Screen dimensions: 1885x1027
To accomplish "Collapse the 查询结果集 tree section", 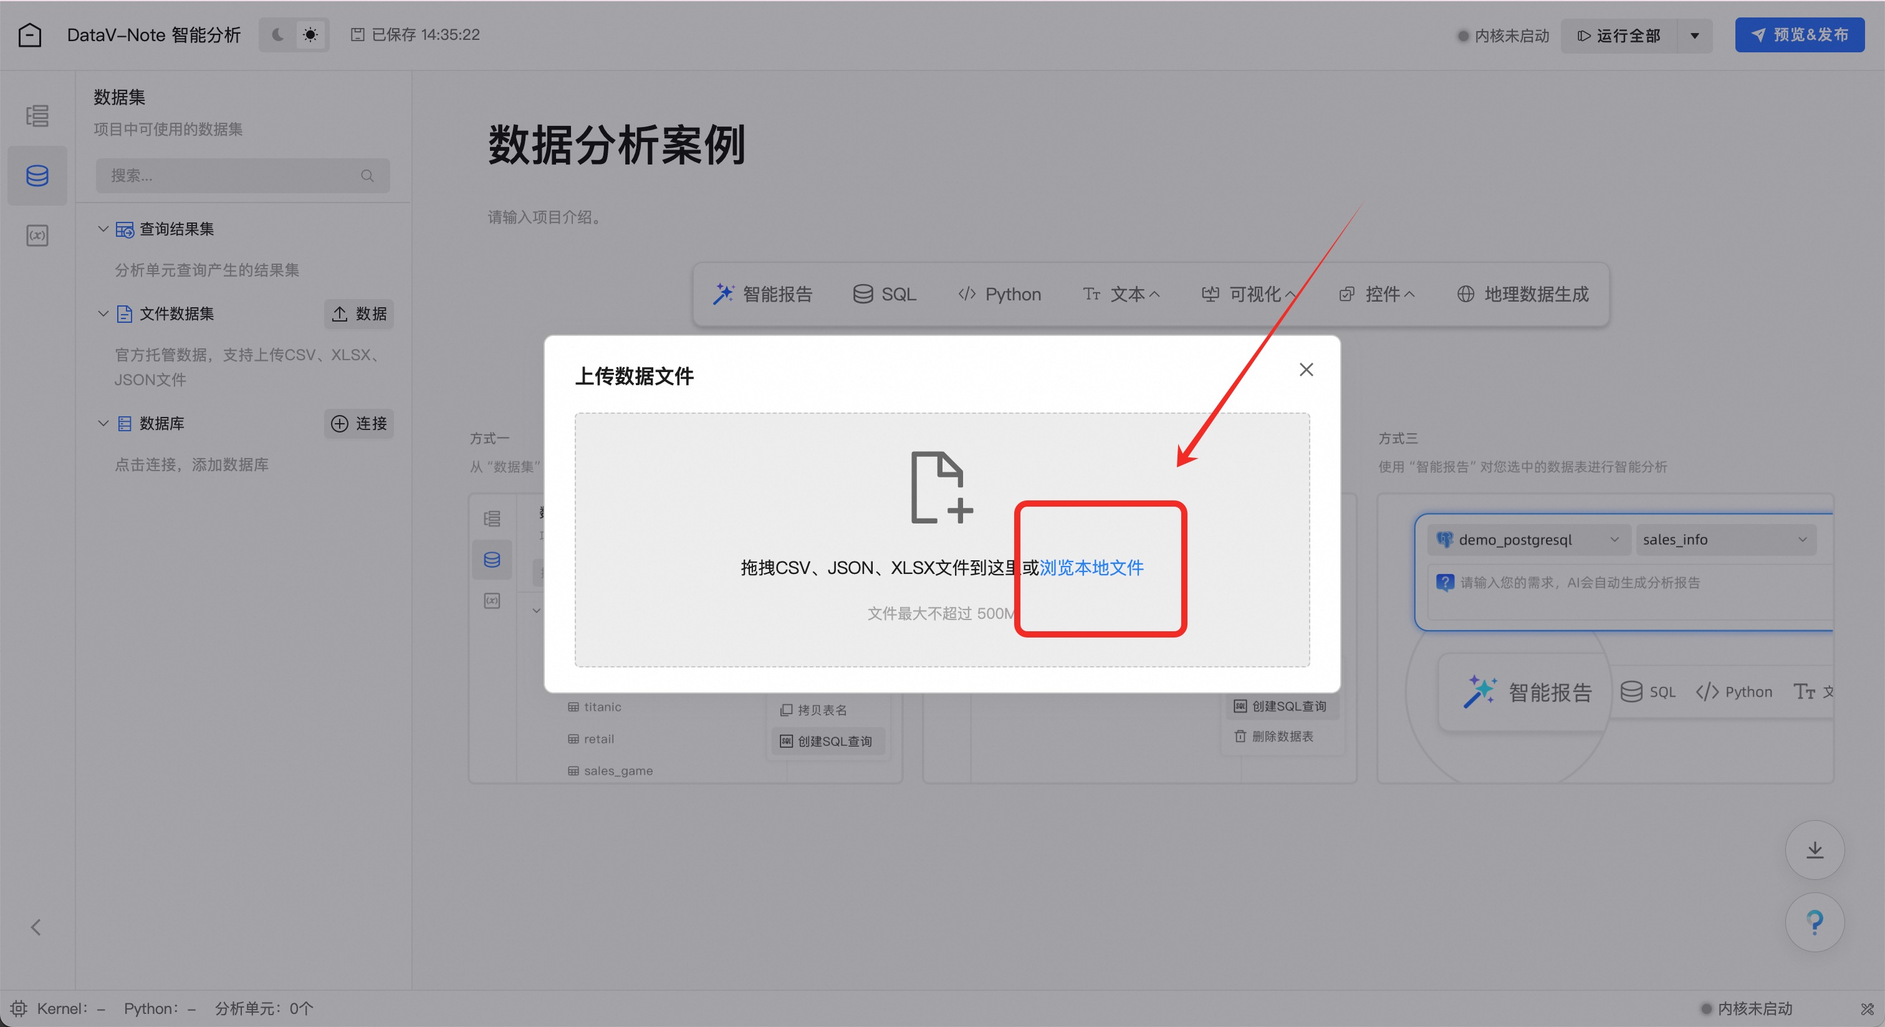I will pos(103,229).
